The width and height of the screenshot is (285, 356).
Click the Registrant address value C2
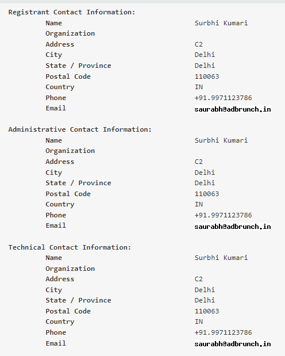click(x=199, y=44)
